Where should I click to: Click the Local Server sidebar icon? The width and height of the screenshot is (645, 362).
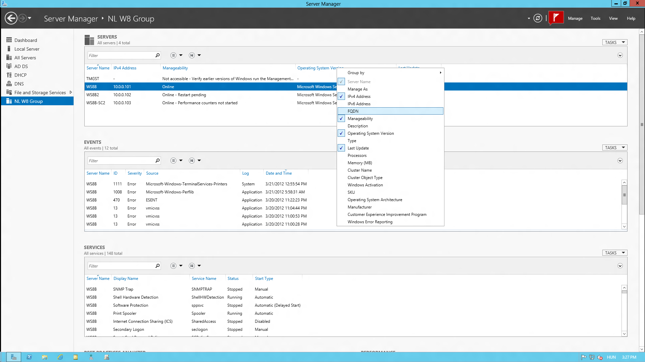pyautogui.click(x=9, y=49)
